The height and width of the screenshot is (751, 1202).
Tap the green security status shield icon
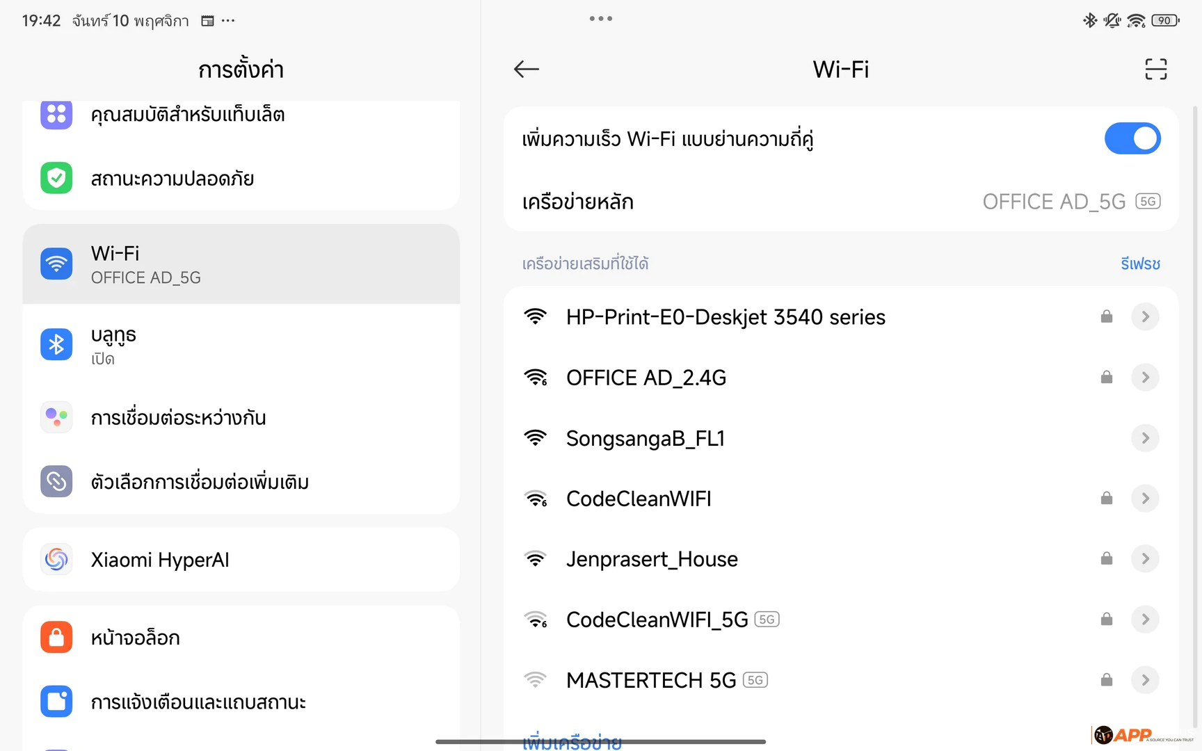tap(56, 179)
